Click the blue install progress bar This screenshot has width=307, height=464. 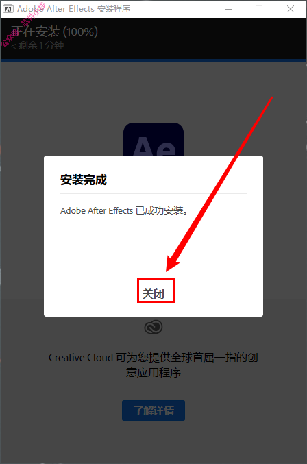click(153, 61)
